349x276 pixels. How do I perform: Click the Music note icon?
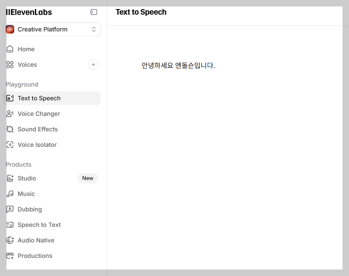pos(10,194)
